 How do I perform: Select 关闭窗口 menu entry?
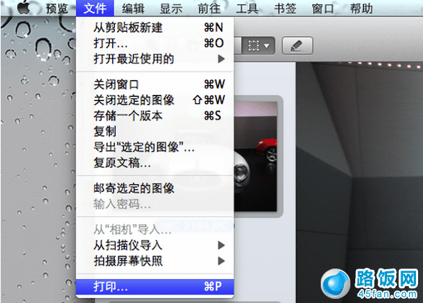pos(155,84)
